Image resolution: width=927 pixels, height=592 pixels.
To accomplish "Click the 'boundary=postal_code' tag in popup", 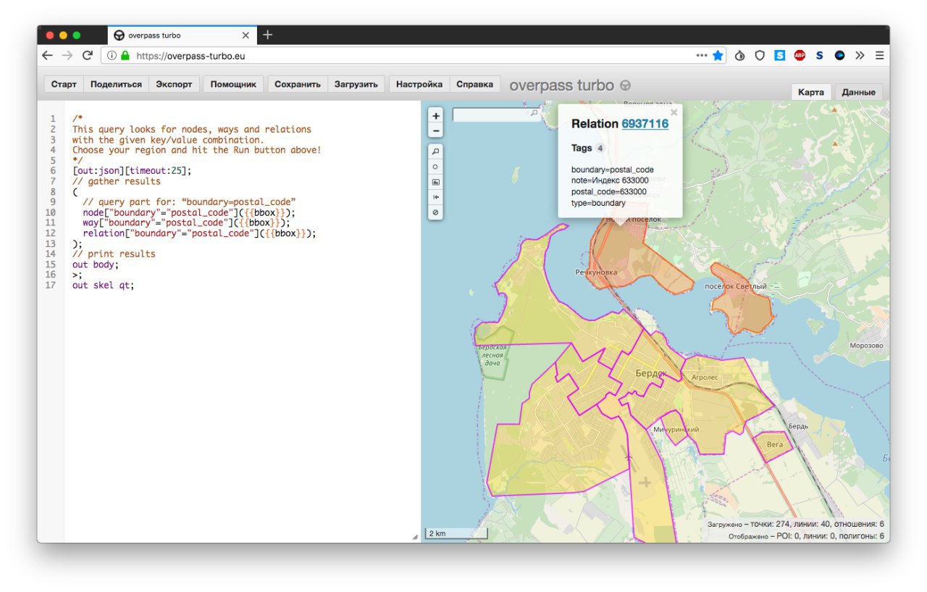I will click(613, 170).
